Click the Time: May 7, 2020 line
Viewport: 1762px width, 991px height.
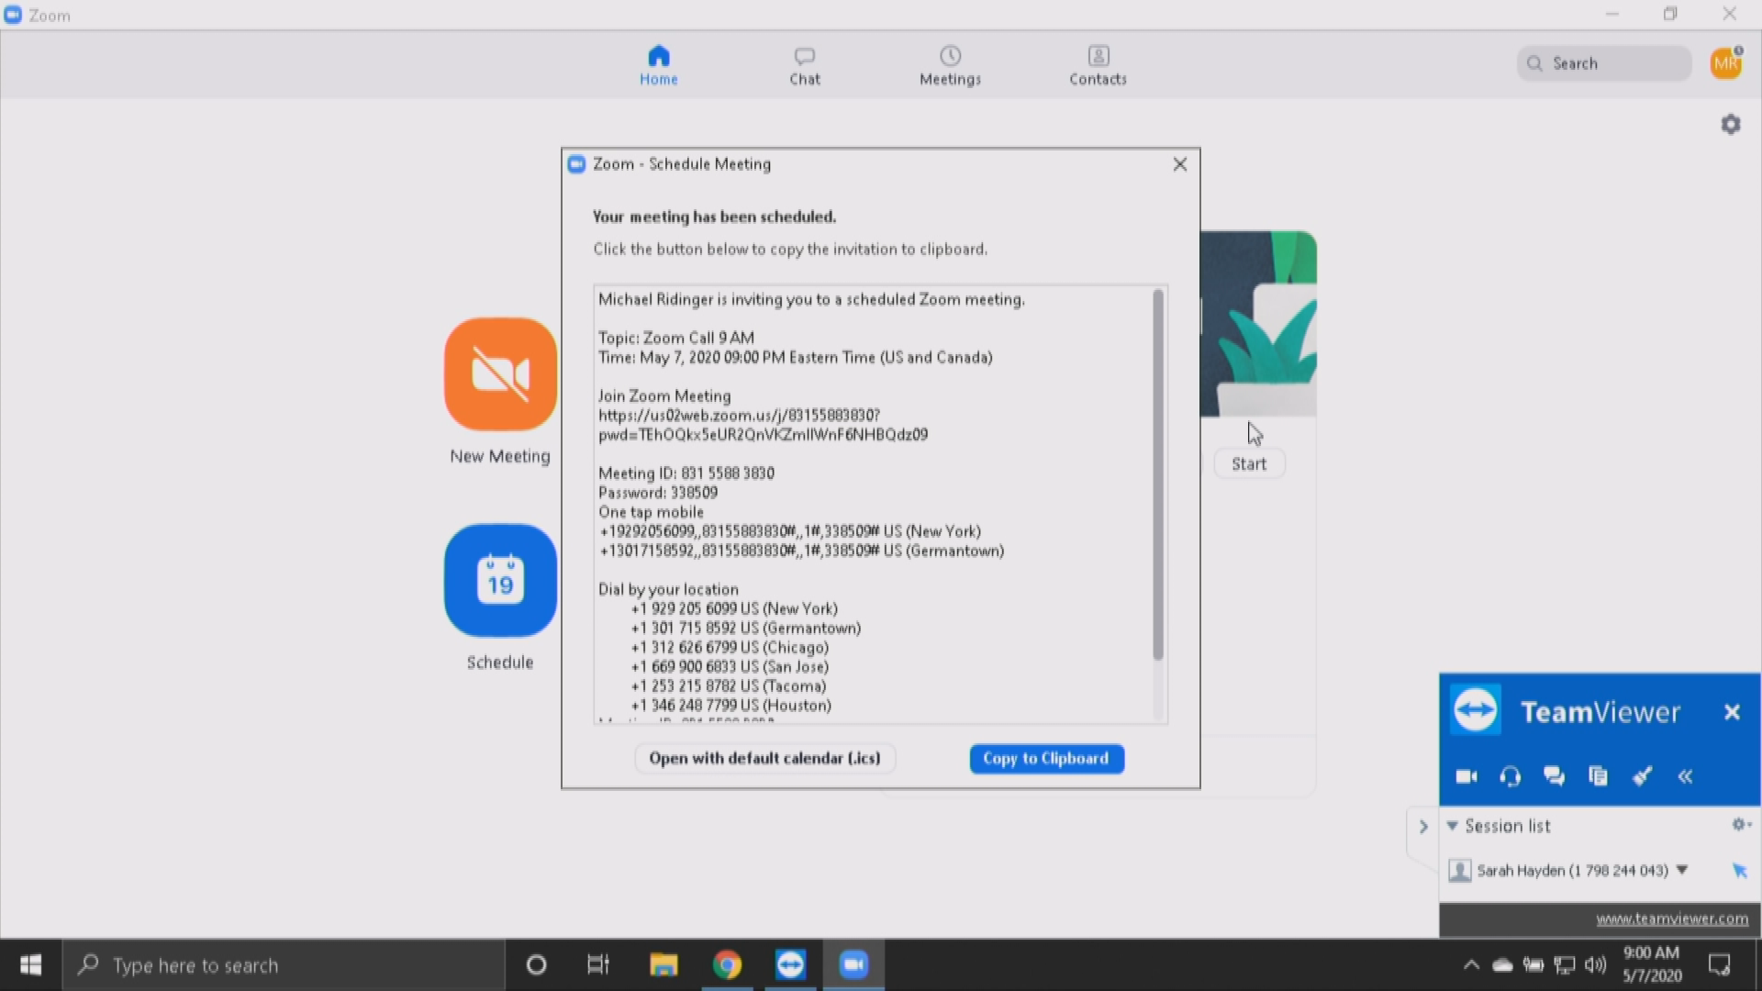point(796,358)
